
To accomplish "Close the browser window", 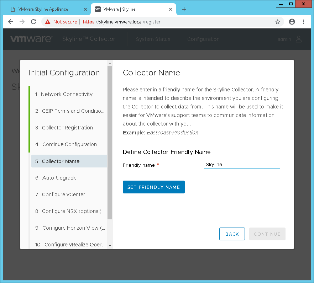I will 303,4.
